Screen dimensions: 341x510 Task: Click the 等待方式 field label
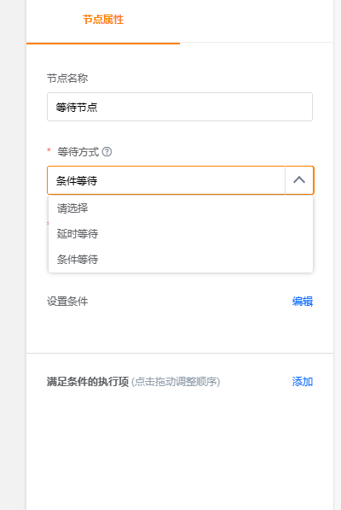[x=78, y=151]
